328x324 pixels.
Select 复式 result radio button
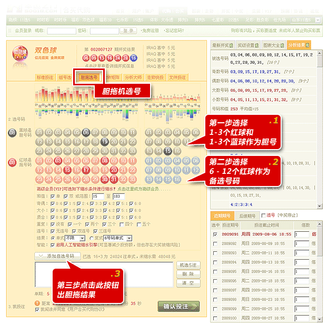92,238
